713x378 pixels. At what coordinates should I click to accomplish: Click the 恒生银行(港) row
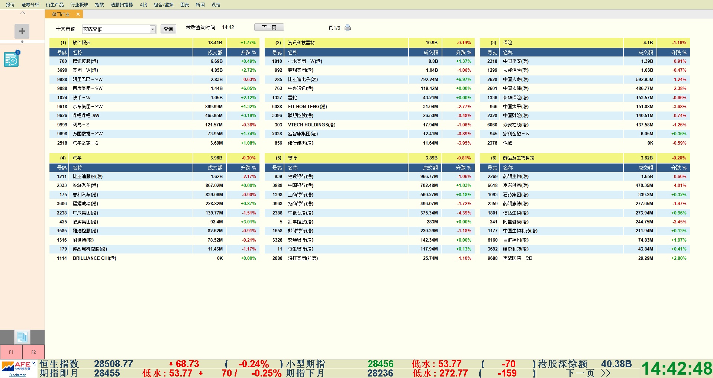(x=370, y=249)
